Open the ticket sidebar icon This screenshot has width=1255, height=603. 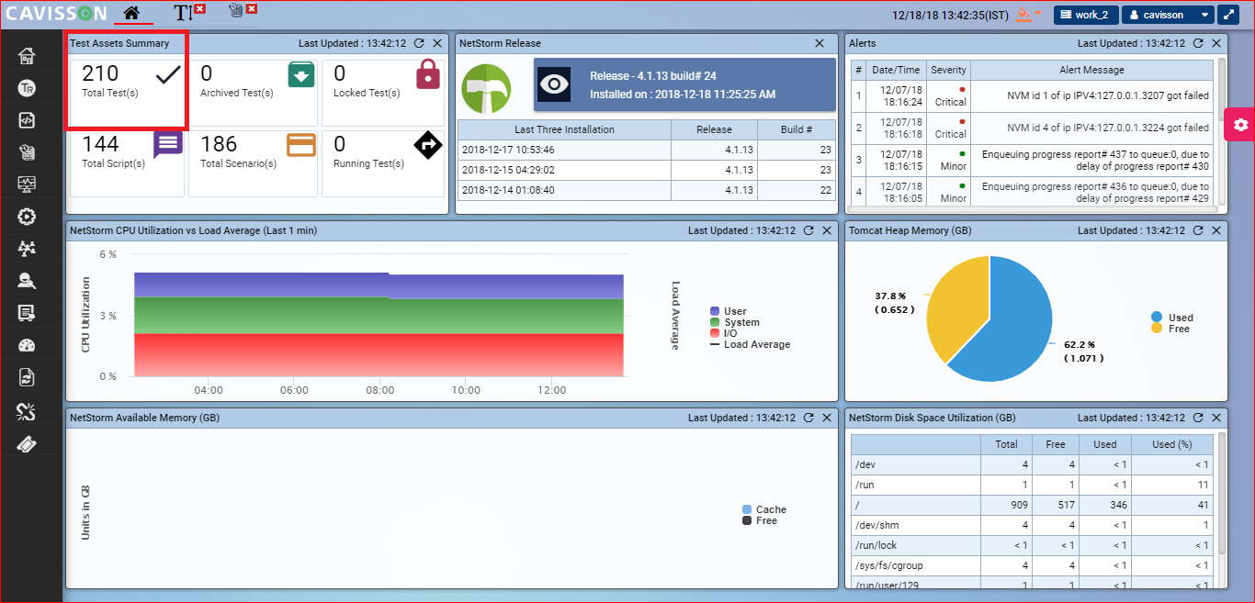27,444
